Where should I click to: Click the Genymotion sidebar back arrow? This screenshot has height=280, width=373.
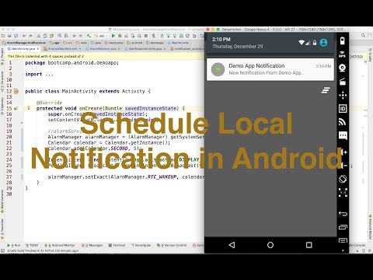click(x=343, y=214)
